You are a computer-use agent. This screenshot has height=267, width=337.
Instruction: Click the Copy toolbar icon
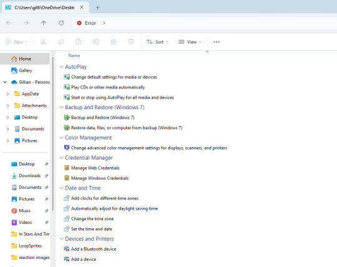pos(61,42)
